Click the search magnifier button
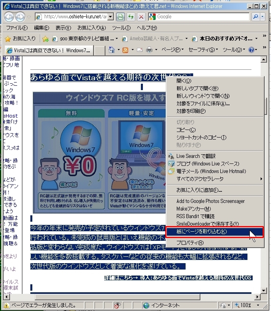The height and width of the screenshot is (311, 271). (x=256, y=17)
